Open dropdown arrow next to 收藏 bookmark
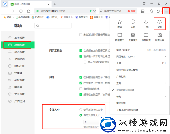 tap(14, 17)
